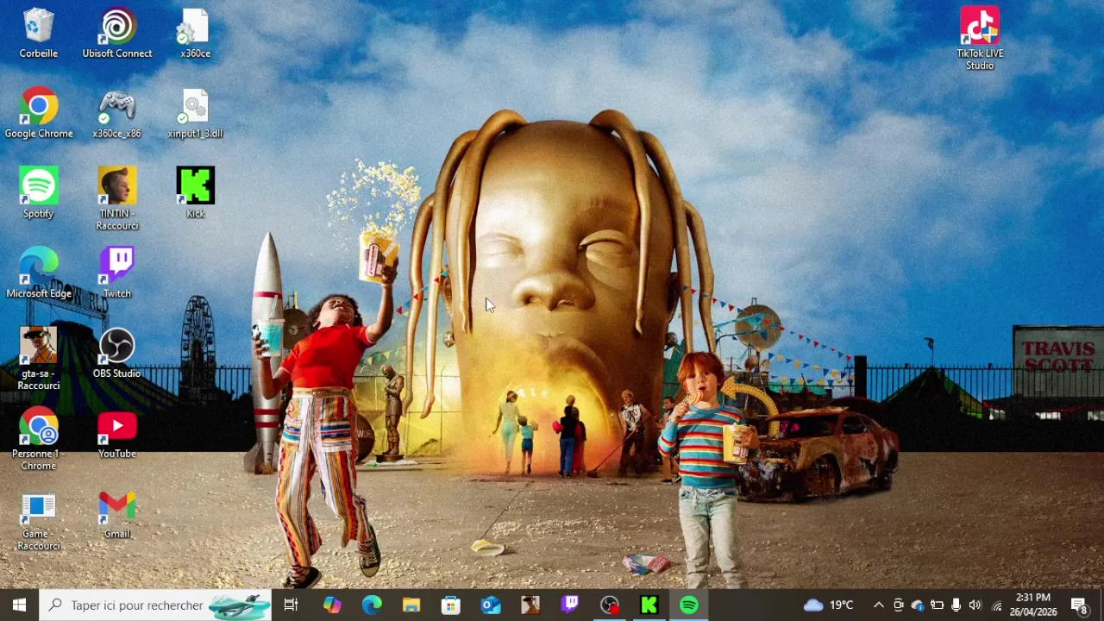Viewport: 1104px width, 621px height.
Task: Open Microsoft Edge desktop shortcut
Action: (39, 273)
